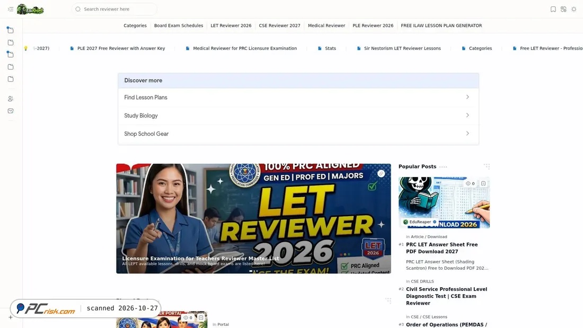Click the lightbulb ticker icon
583x328 pixels.
25,48
